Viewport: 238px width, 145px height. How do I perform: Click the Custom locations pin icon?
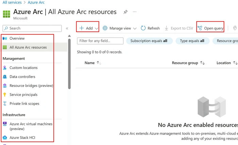point(5,68)
